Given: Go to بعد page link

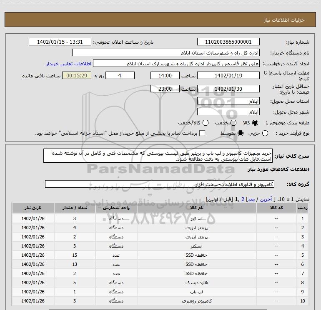Looking at the screenshot, I should click(251, 199).
